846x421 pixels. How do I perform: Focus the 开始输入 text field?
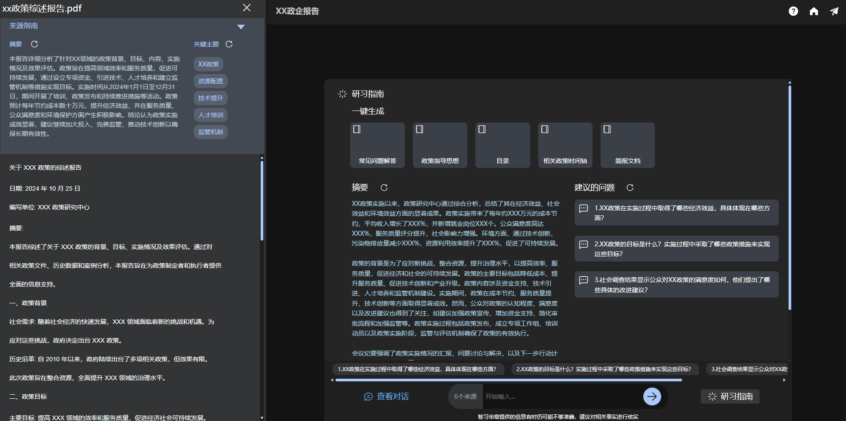point(561,396)
